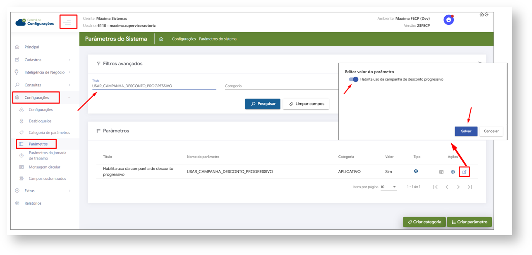Click the home icon in breadcrumb
The width and height of the screenshot is (532, 255).
coord(161,39)
